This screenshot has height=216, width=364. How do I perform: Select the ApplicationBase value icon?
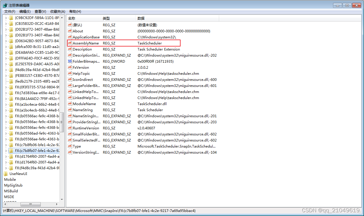[x=70, y=37]
